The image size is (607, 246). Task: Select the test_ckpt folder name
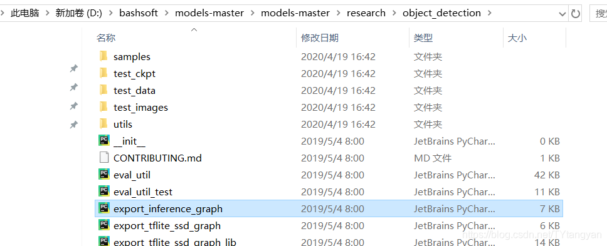134,74
